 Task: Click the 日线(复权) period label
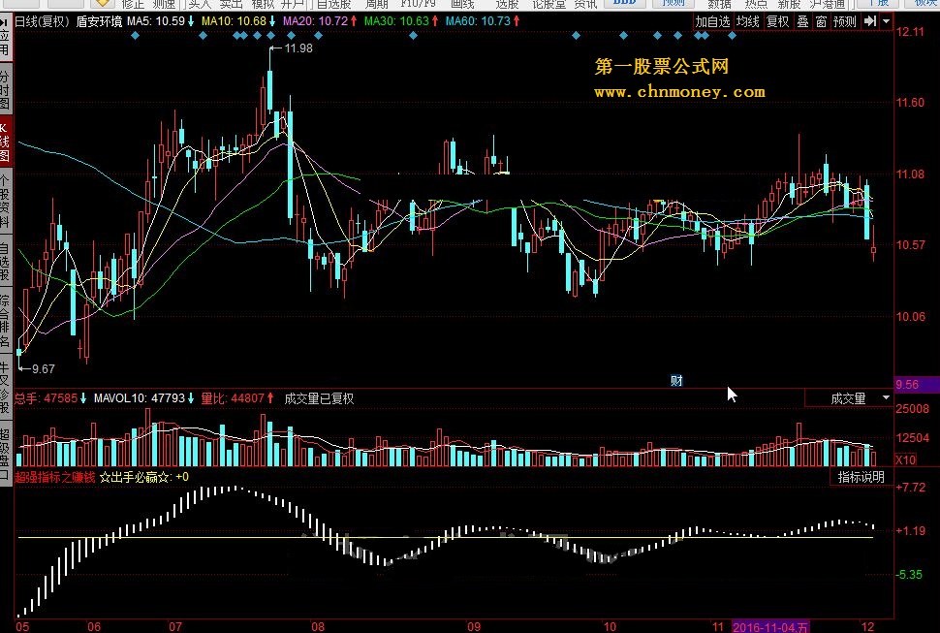(43, 21)
